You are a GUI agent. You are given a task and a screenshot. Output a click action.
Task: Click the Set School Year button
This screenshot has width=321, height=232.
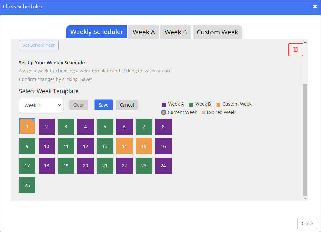click(39, 45)
